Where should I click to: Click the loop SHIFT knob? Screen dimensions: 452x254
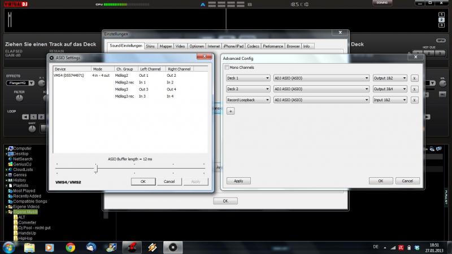point(32,129)
